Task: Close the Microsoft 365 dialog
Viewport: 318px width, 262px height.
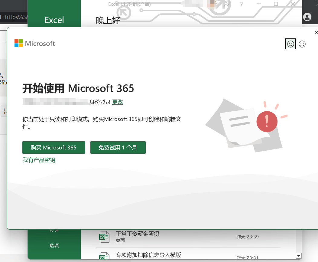Action: point(316,33)
